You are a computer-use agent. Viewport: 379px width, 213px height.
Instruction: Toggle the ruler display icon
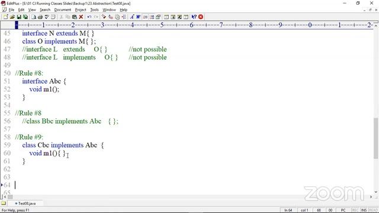(152, 17)
